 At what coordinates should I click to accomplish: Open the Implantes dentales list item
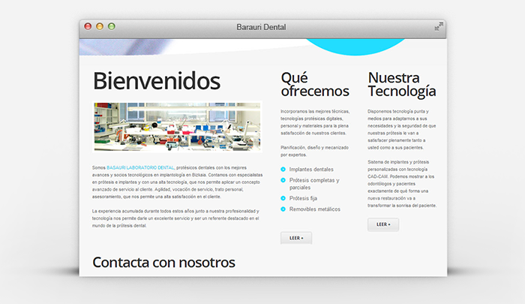pos(311,170)
